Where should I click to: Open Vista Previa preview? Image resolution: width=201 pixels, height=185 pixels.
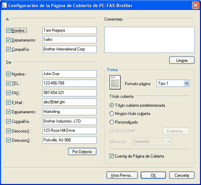coord(122,175)
